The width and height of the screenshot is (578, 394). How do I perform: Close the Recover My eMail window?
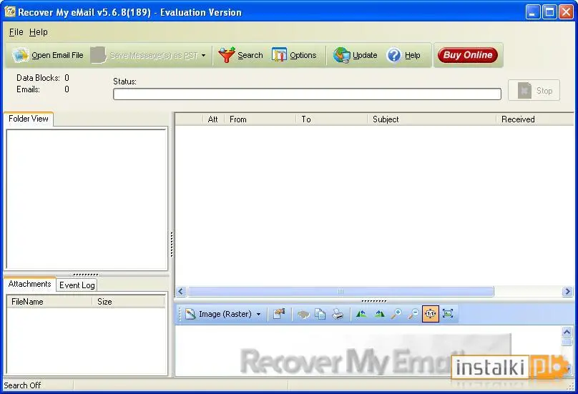click(567, 12)
